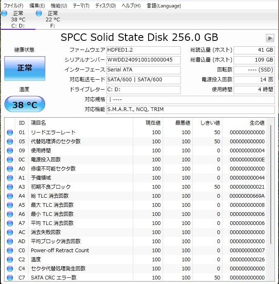This screenshot has height=284, width=279.
Task: Click status orb for row A0 修復不可能セクタ数
Action: pyautogui.click(x=10, y=168)
